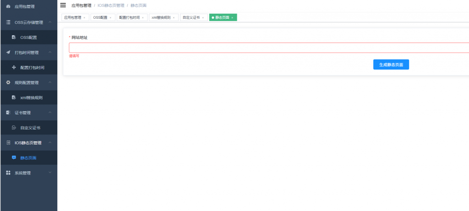
Task: Click the OSS云存储管理 list icon
Action: pos(8,22)
